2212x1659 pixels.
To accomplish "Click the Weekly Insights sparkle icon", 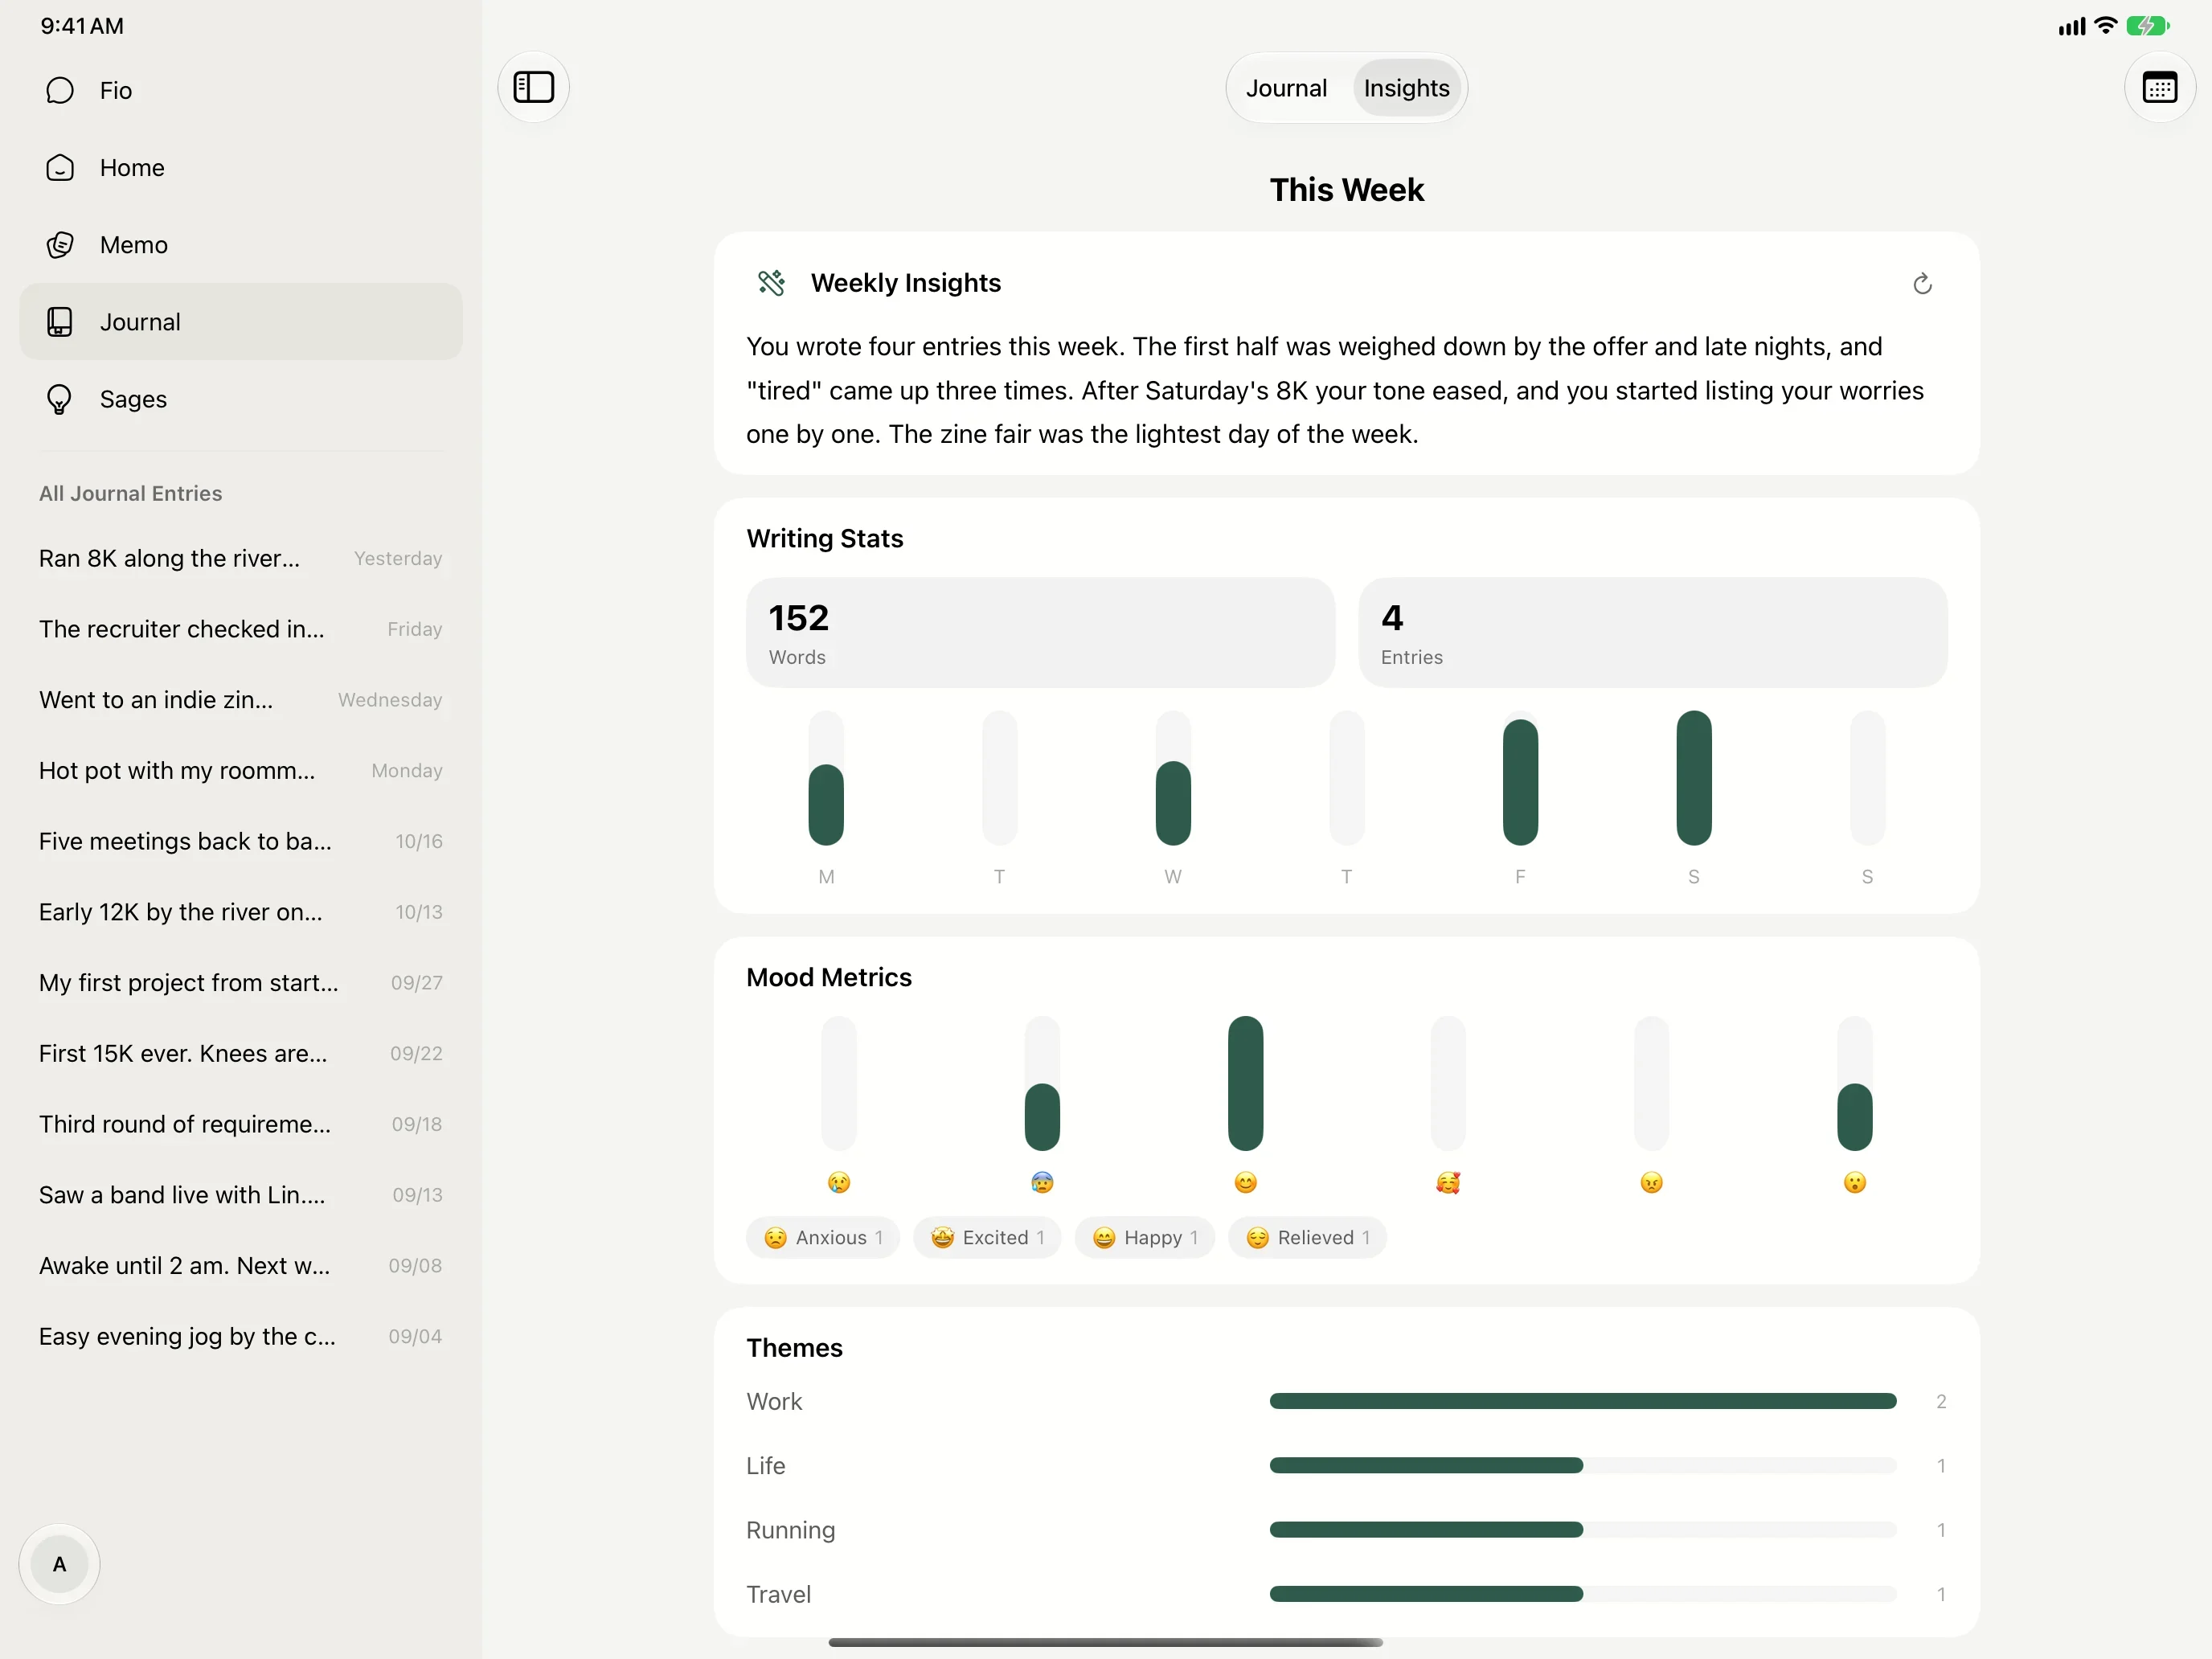I will coord(771,283).
